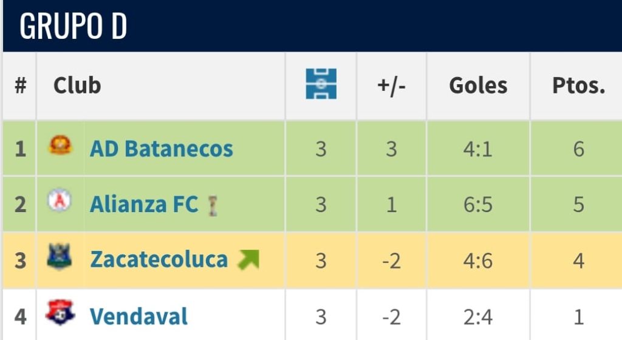Viewport: 622px width, 340px height.
Task: Click the green up-arrow next to Zacatecoluca
Action: tap(248, 259)
